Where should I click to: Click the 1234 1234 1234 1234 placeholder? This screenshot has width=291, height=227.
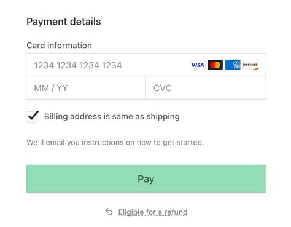tap(78, 65)
